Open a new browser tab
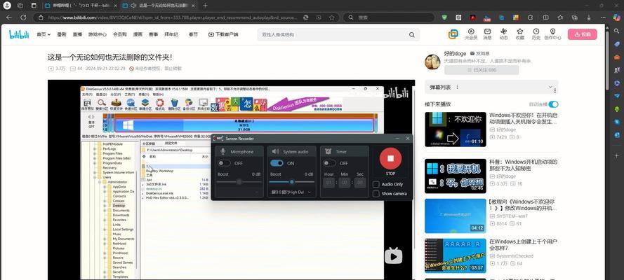Viewport: 624px width, 280px height. coord(205,6)
